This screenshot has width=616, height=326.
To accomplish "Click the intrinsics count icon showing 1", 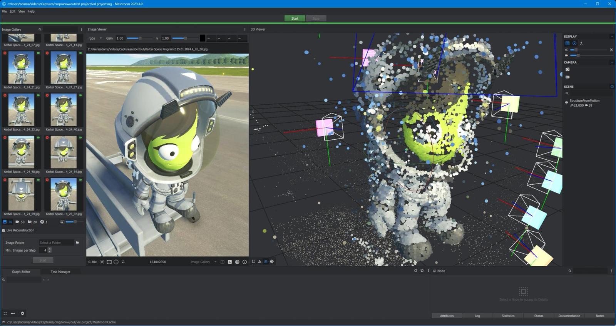I will pos(44,222).
